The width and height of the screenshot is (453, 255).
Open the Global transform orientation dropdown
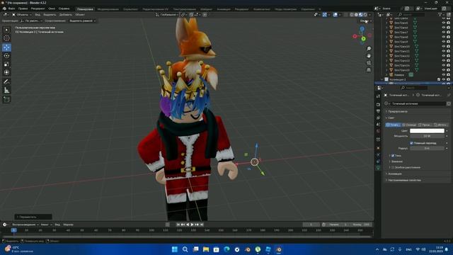point(167,15)
